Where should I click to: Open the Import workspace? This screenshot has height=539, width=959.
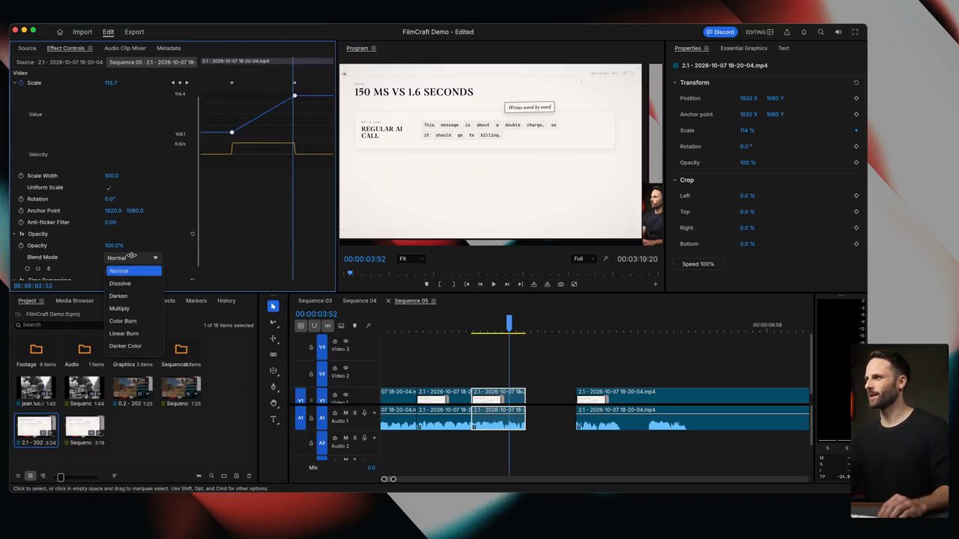click(82, 32)
